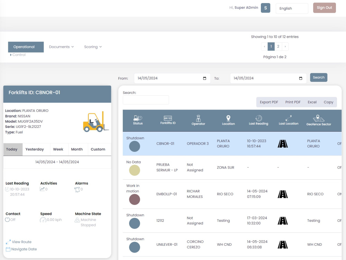Click the Last Reading clock icon in panel
This screenshot has width=346, height=260.
7,189
